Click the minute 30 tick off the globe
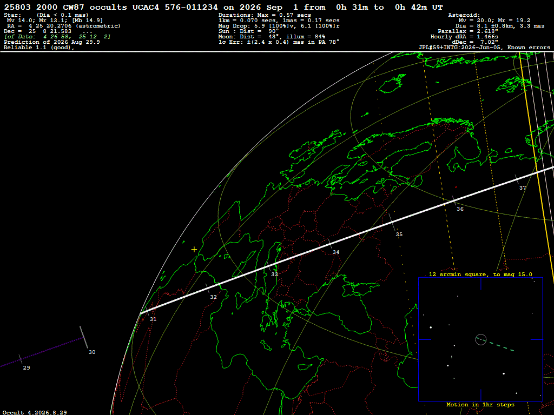The height and width of the screenshot is (415, 554). click(84, 337)
